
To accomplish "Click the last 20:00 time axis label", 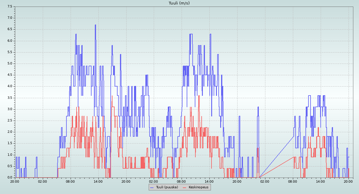I will coord(349,181).
